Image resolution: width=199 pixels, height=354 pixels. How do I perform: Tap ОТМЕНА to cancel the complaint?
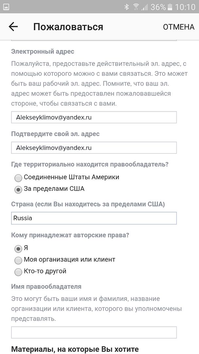coord(178,27)
